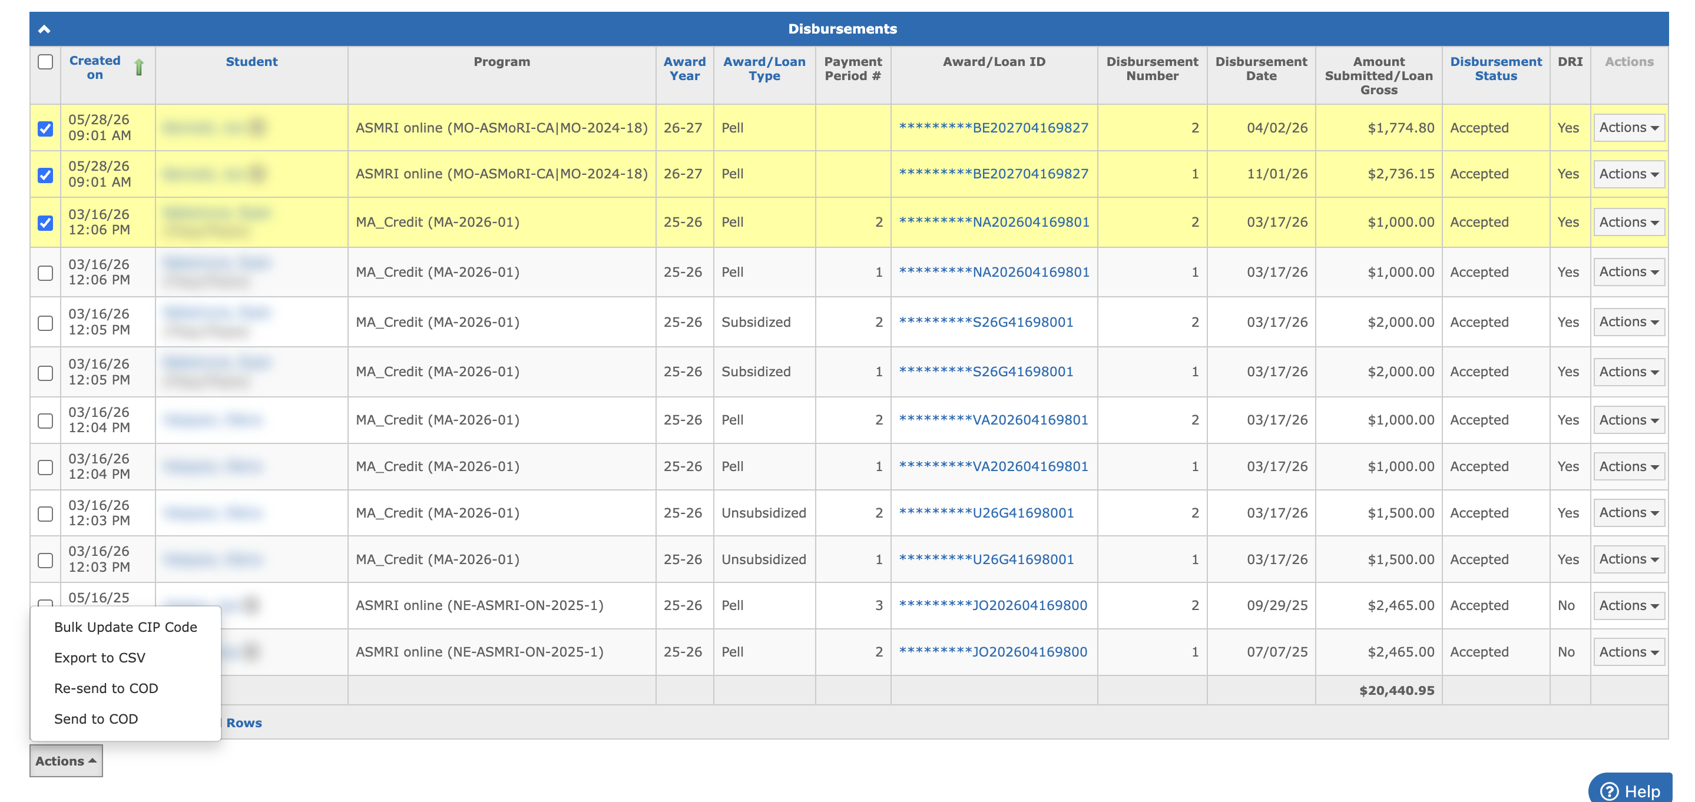This screenshot has height=802, width=1695.
Task: Toggle the select-all checkbox in header
Action: click(45, 62)
